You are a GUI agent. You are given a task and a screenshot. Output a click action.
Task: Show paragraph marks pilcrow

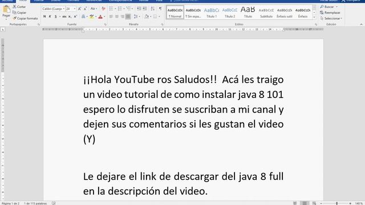coord(160,9)
